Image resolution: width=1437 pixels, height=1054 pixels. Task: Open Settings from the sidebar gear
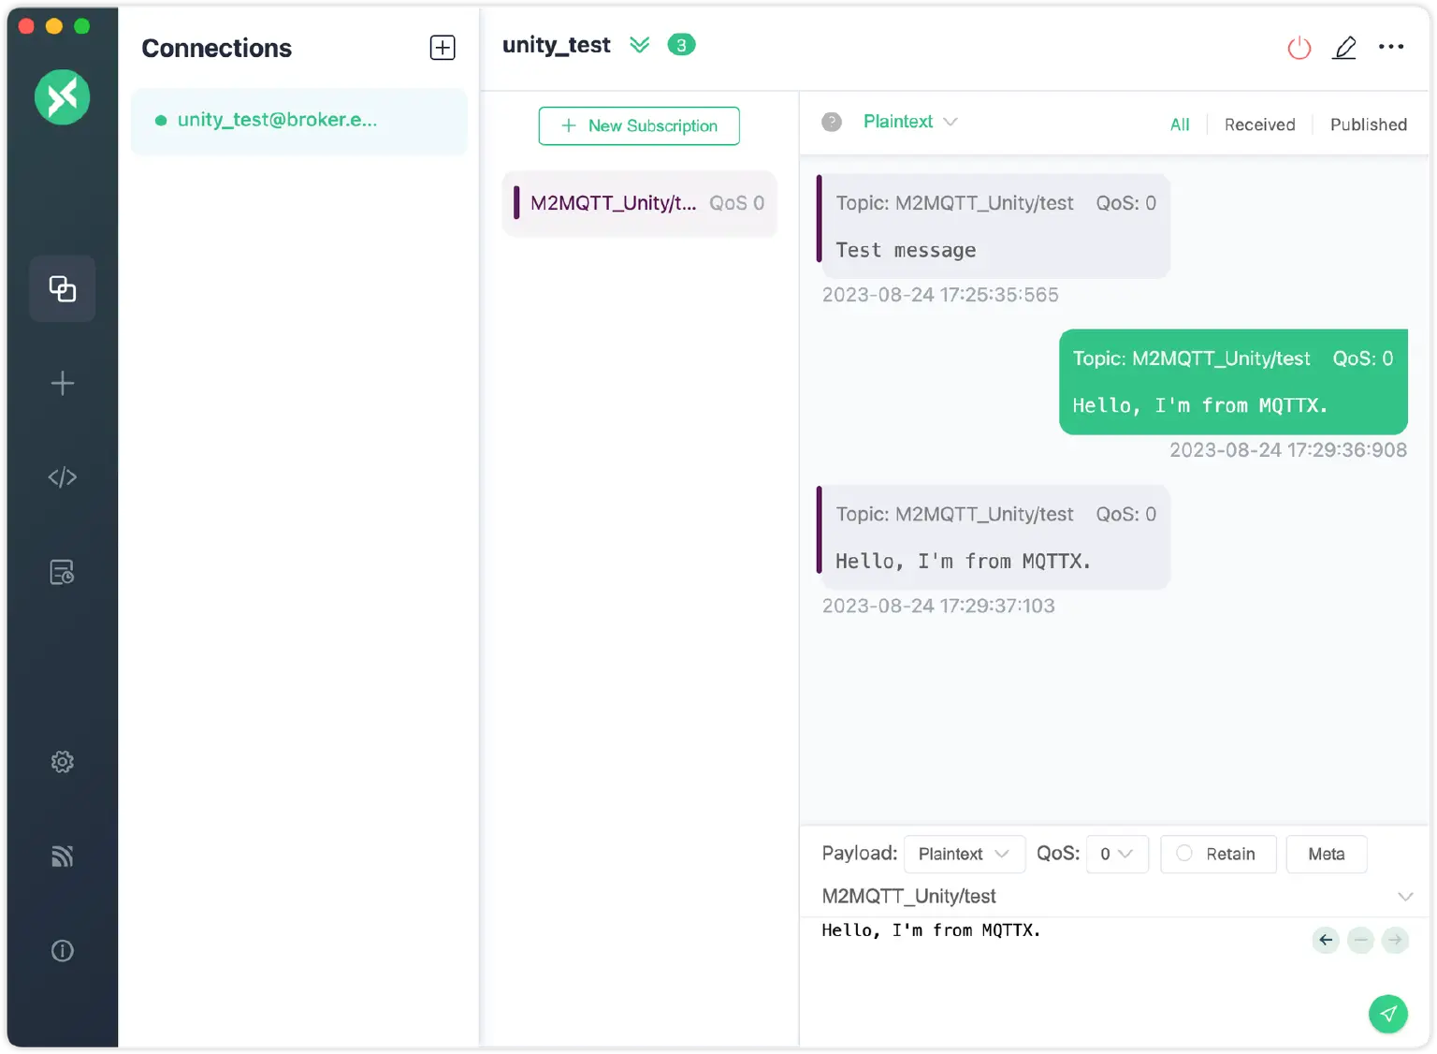click(x=62, y=761)
